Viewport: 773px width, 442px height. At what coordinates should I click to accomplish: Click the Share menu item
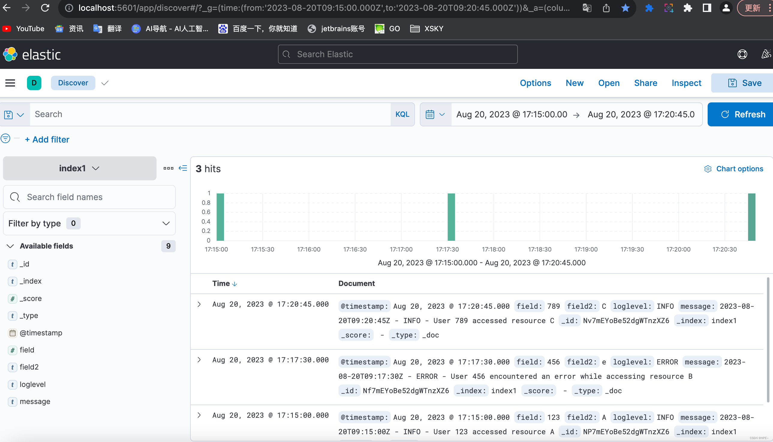pyautogui.click(x=645, y=83)
